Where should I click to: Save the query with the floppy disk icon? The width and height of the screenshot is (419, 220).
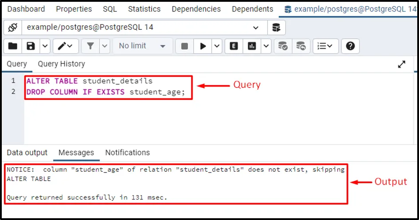point(31,46)
